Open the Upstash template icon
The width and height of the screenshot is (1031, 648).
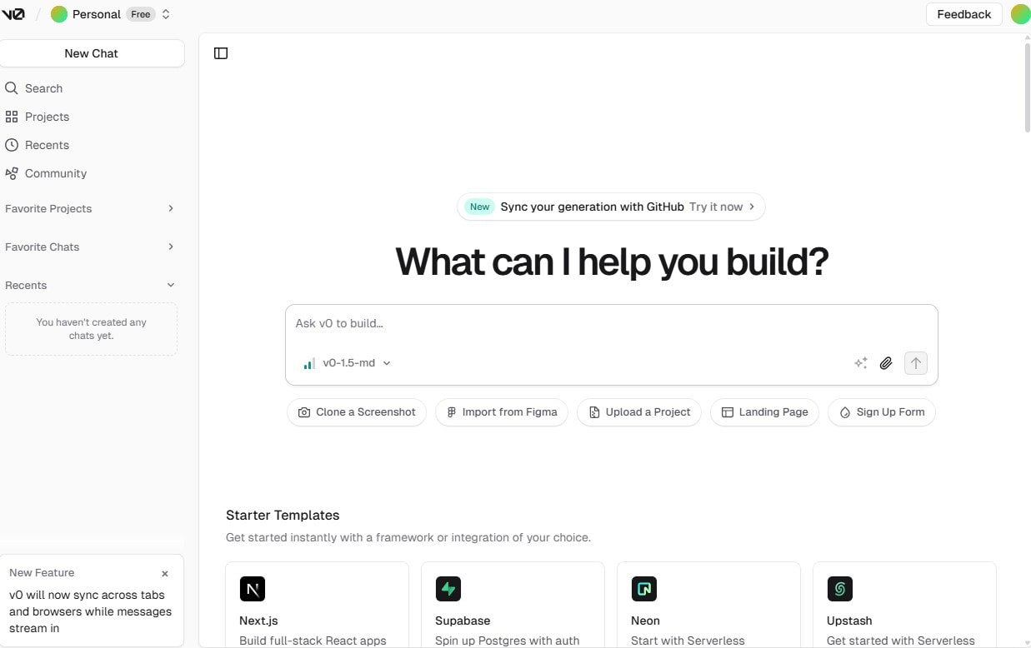[840, 589]
